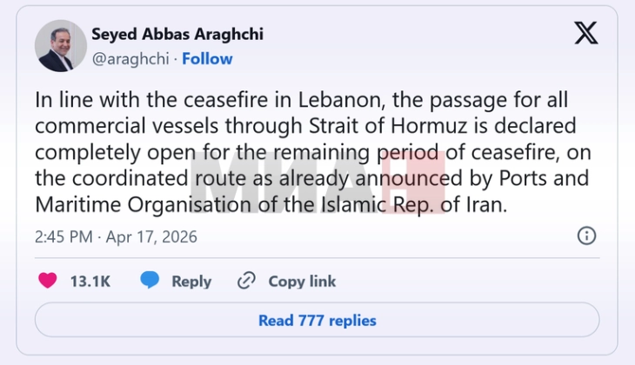Click the 13.1K like count
635x365 pixels.
(x=90, y=281)
